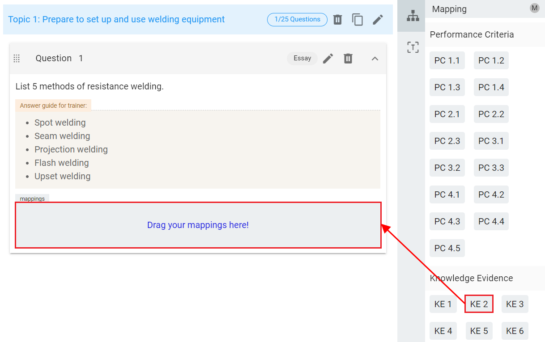545x342 pixels.
Task: Delete Topic 1 using the trash icon
Action: [x=338, y=19]
